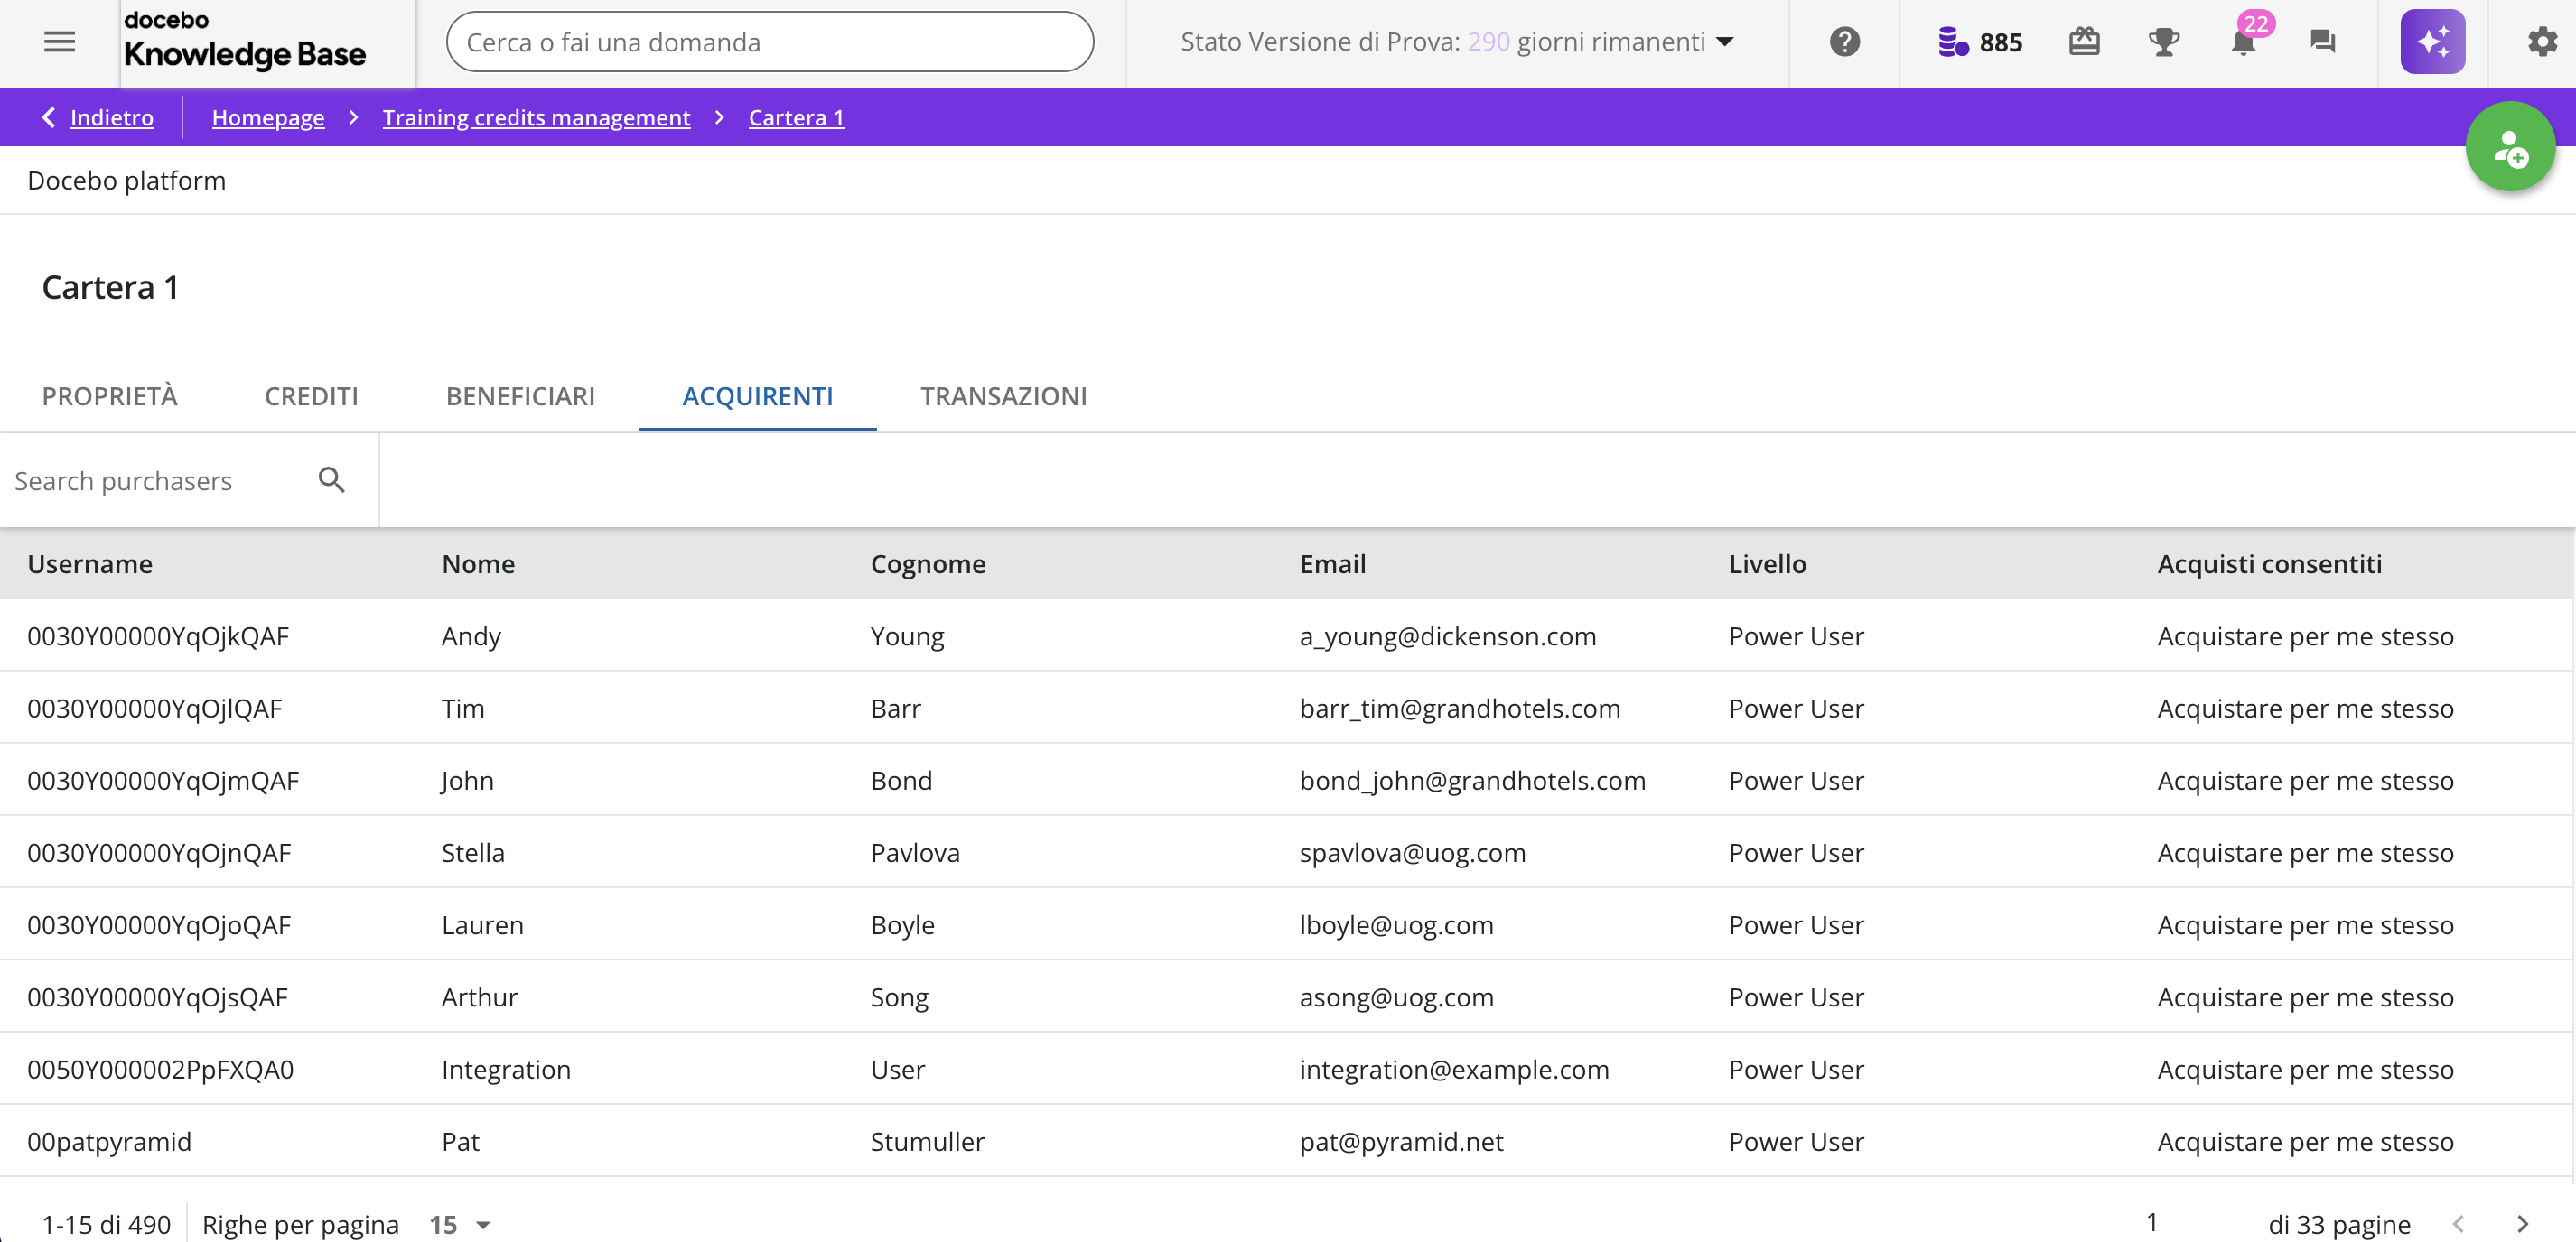Open the chat messages icon
This screenshot has width=2576, height=1242.
point(2322,42)
